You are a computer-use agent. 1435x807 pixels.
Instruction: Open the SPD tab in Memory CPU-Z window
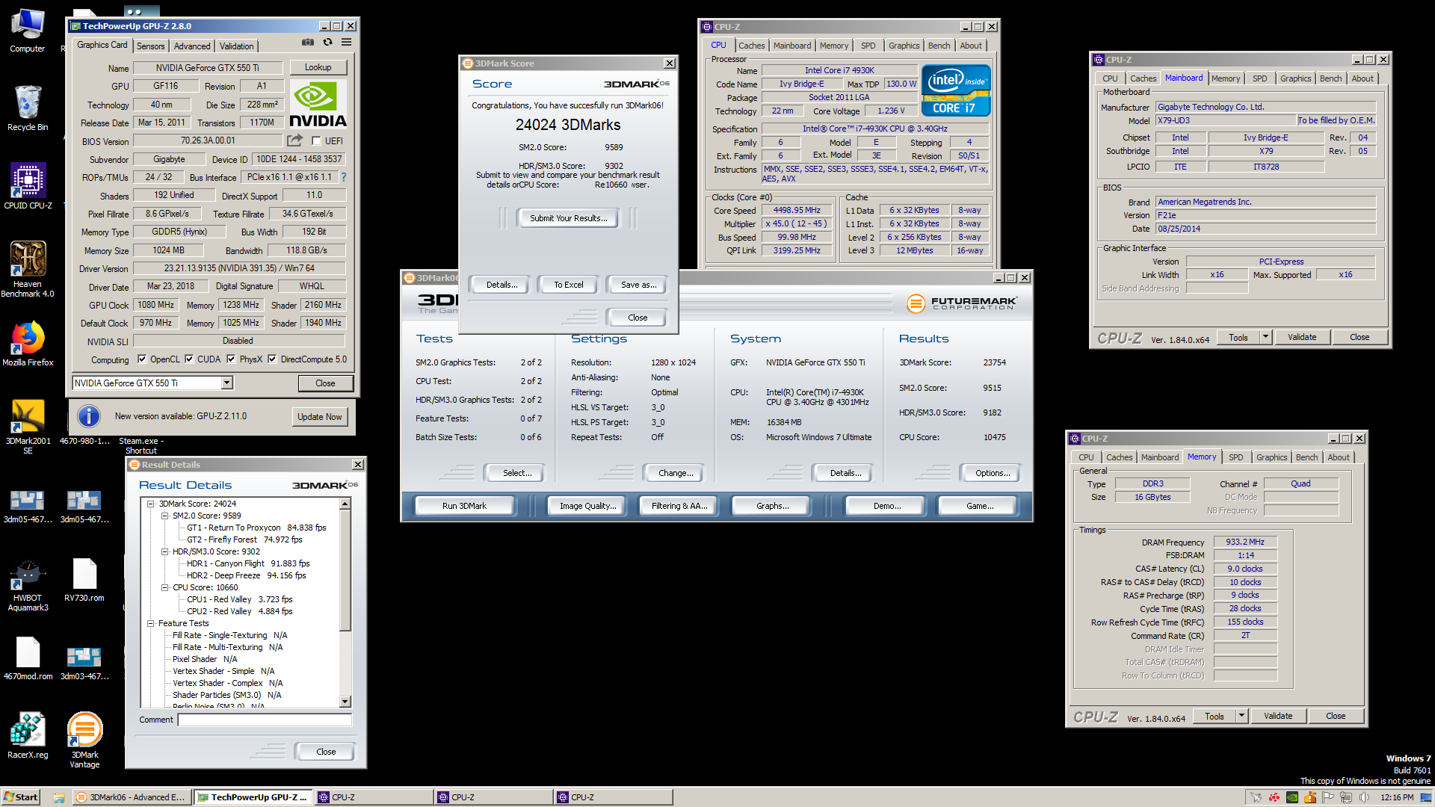(1236, 457)
